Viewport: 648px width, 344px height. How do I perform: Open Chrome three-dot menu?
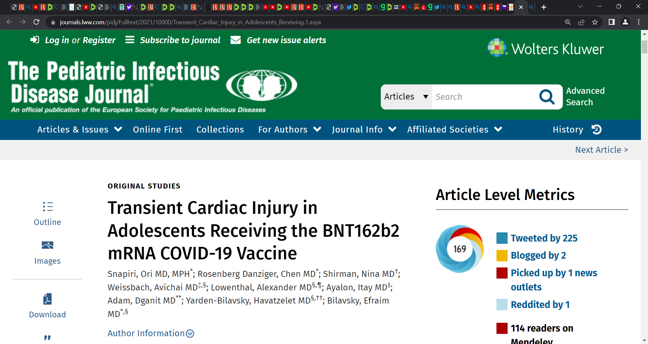(639, 22)
